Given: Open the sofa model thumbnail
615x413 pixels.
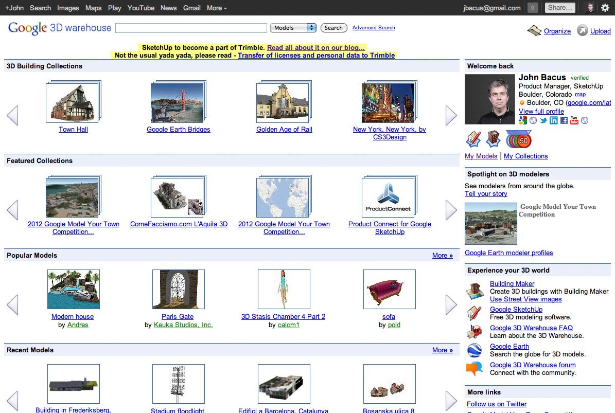Looking at the screenshot, I should pyautogui.click(x=389, y=289).
